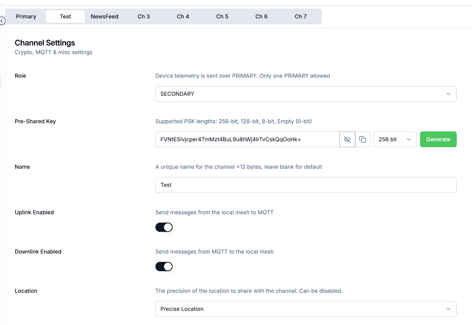Open the Precise Location dropdown
The width and height of the screenshot is (472, 325).
coord(306,309)
